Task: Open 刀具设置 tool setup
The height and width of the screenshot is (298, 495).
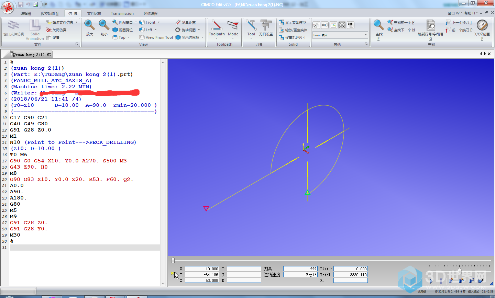Action: (x=266, y=28)
